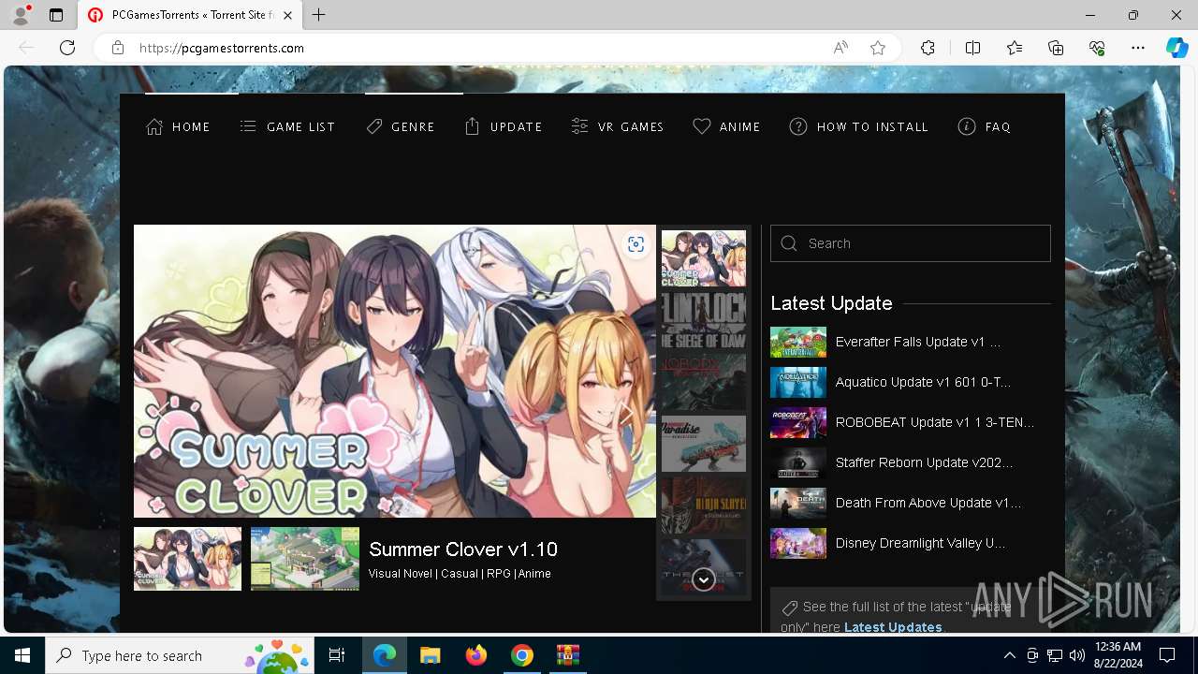Image resolution: width=1198 pixels, height=674 pixels.
Task: Click the Everafter Falls game thumbnail
Action: [x=798, y=343]
